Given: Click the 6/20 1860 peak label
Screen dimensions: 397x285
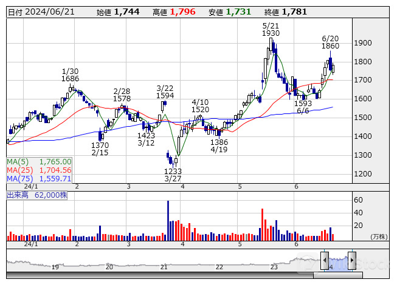Looking at the screenshot, I should (x=330, y=42).
